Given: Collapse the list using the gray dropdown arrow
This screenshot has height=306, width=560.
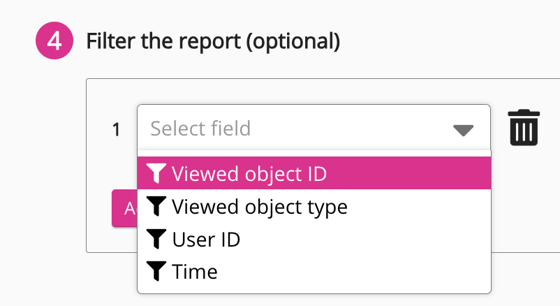Looking at the screenshot, I should 463,130.
